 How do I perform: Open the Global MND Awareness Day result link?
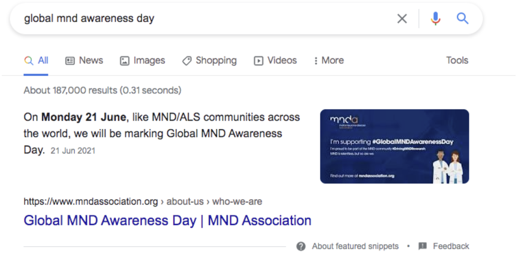pos(167,220)
